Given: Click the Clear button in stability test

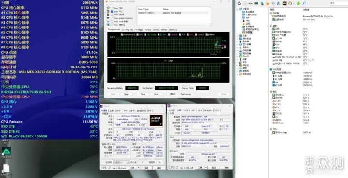Looking at the screenshot, I should (x=143, y=94).
